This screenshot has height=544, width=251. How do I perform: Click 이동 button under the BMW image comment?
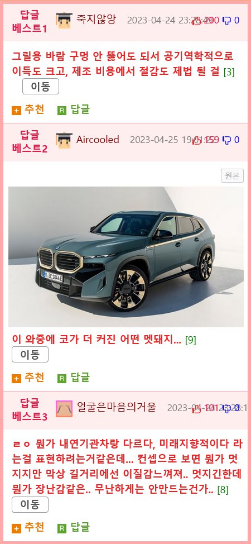click(x=30, y=355)
